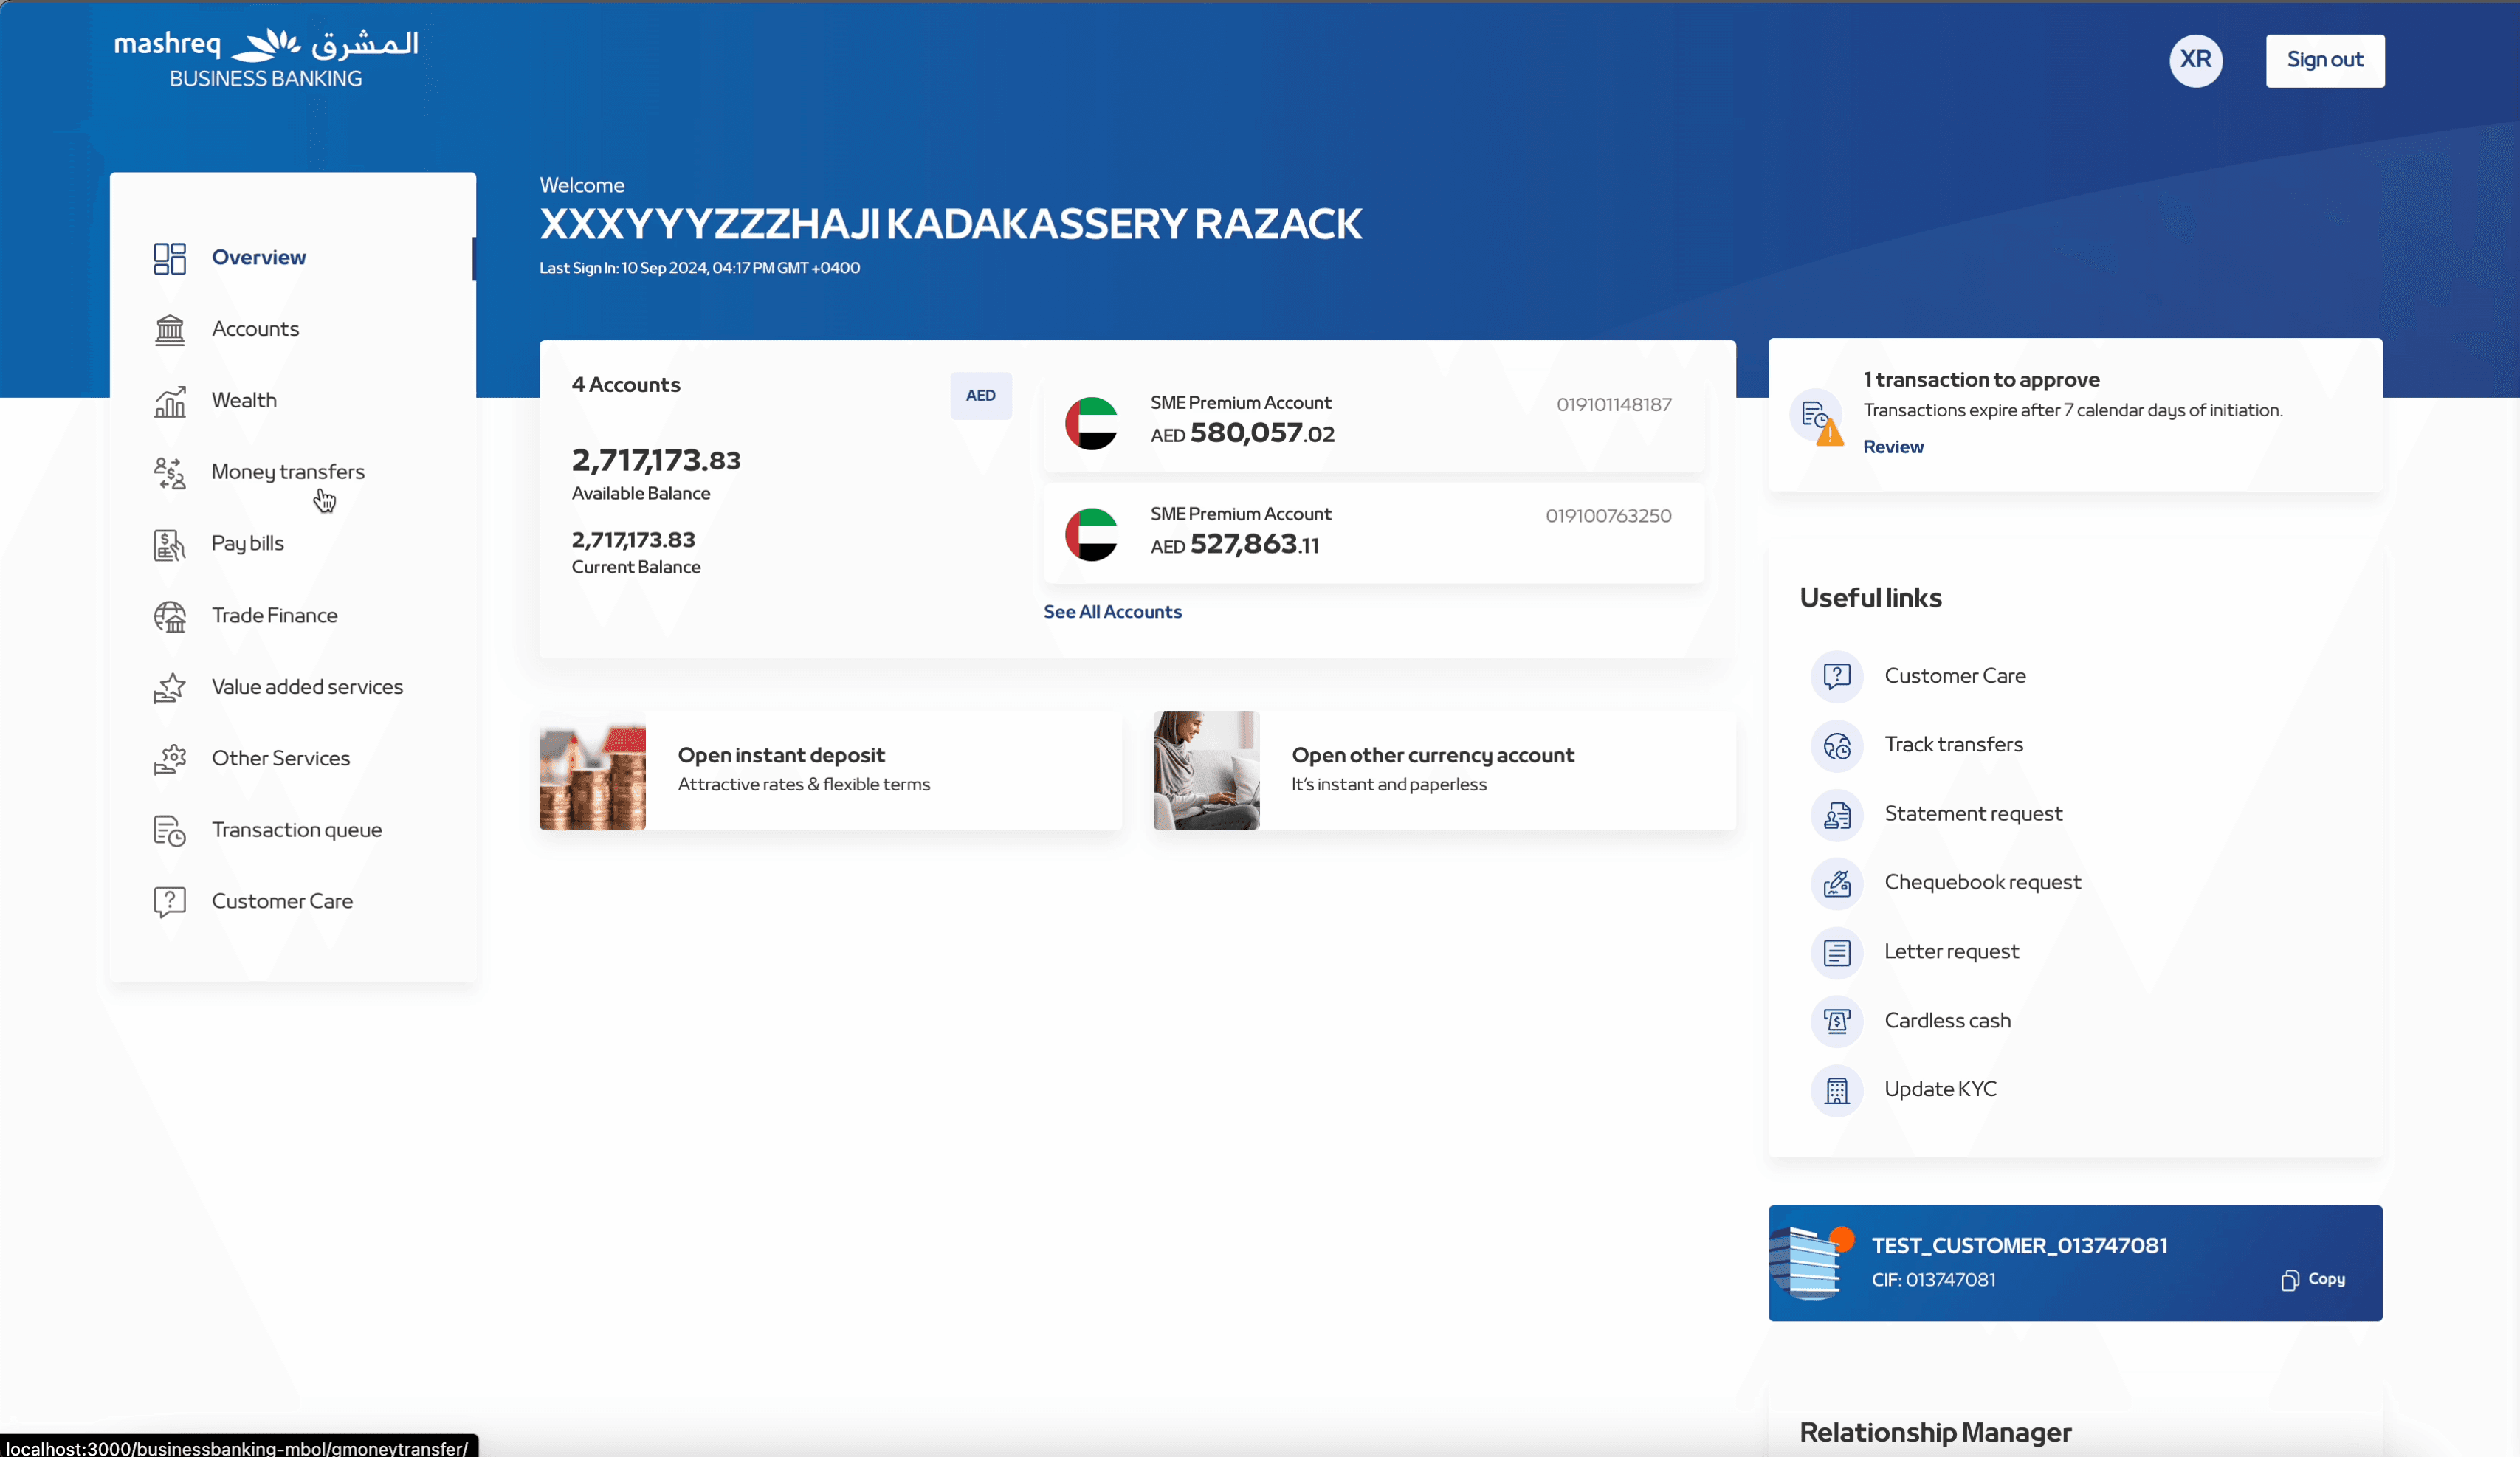Click the Overview dashboard icon
2520x1457 pixels.
click(170, 258)
